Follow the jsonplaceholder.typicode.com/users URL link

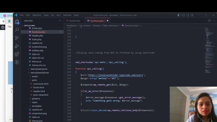coord(115,75)
